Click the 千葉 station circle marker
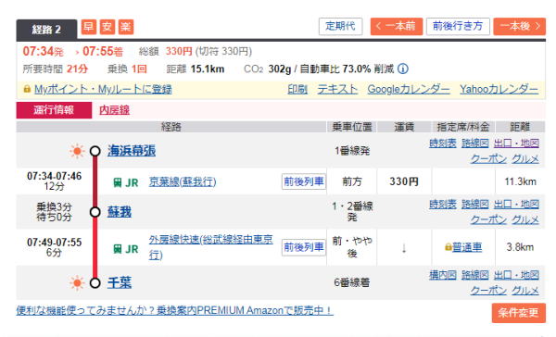Screen dimensions: 556x337 coord(95,283)
